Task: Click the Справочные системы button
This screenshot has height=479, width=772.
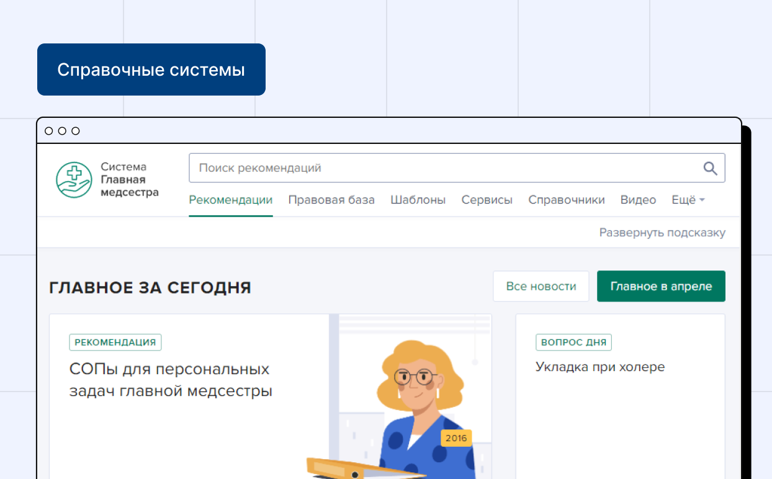Action: [151, 69]
